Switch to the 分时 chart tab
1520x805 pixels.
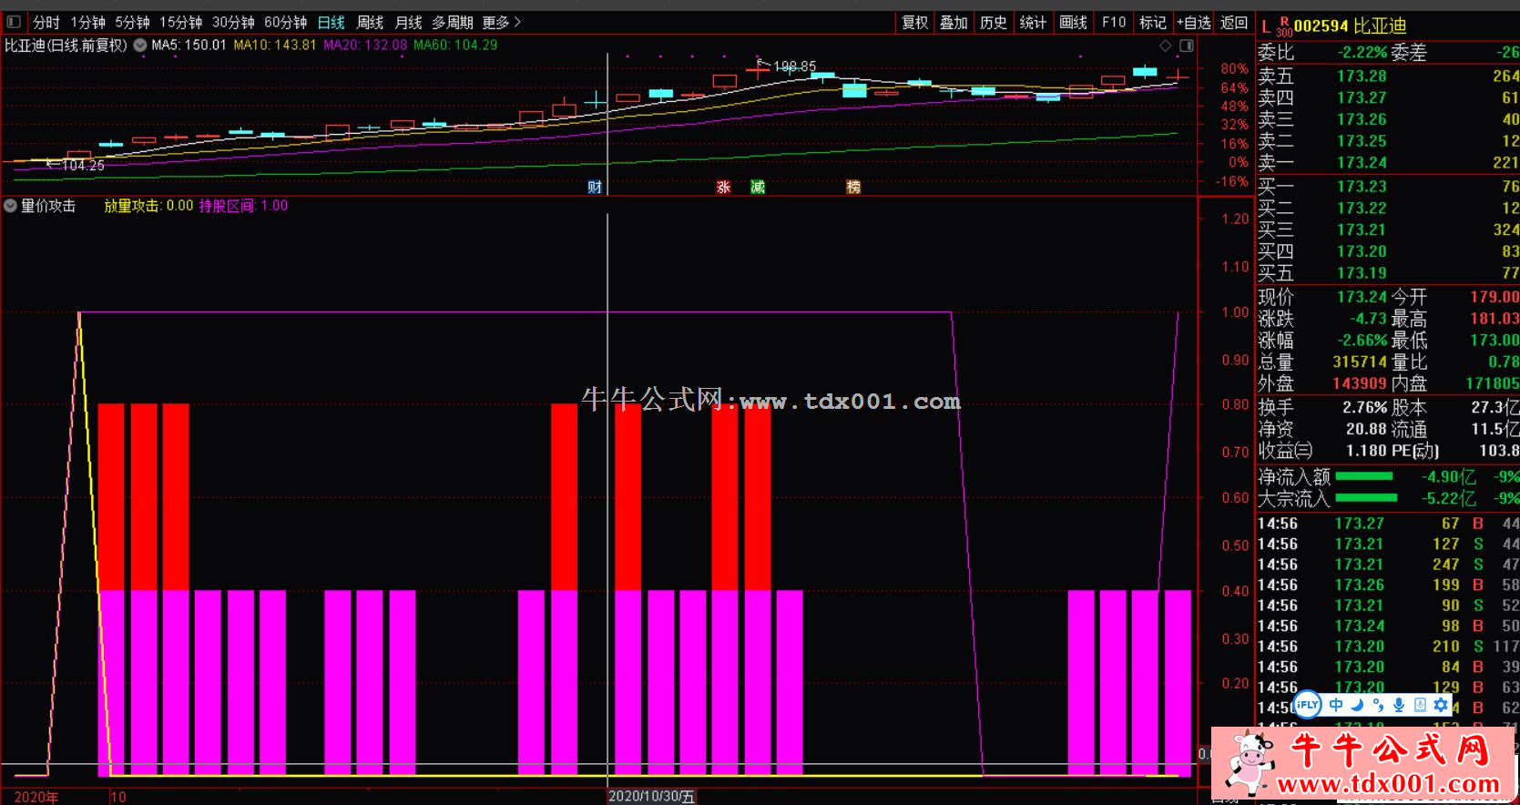[x=46, y=22]
